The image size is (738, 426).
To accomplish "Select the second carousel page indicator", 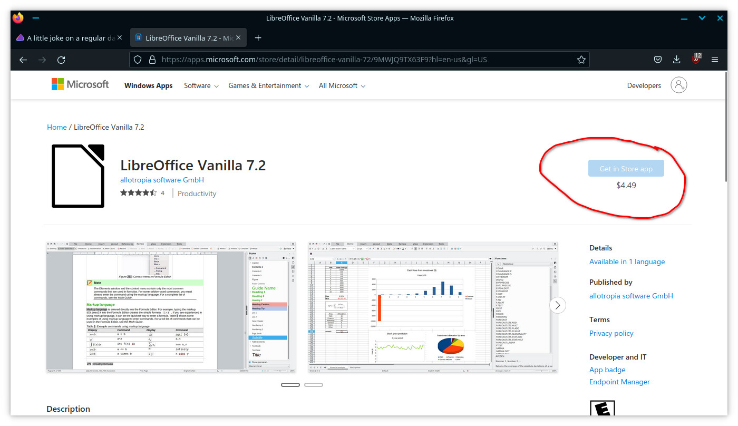I will [x=314, y=385].
